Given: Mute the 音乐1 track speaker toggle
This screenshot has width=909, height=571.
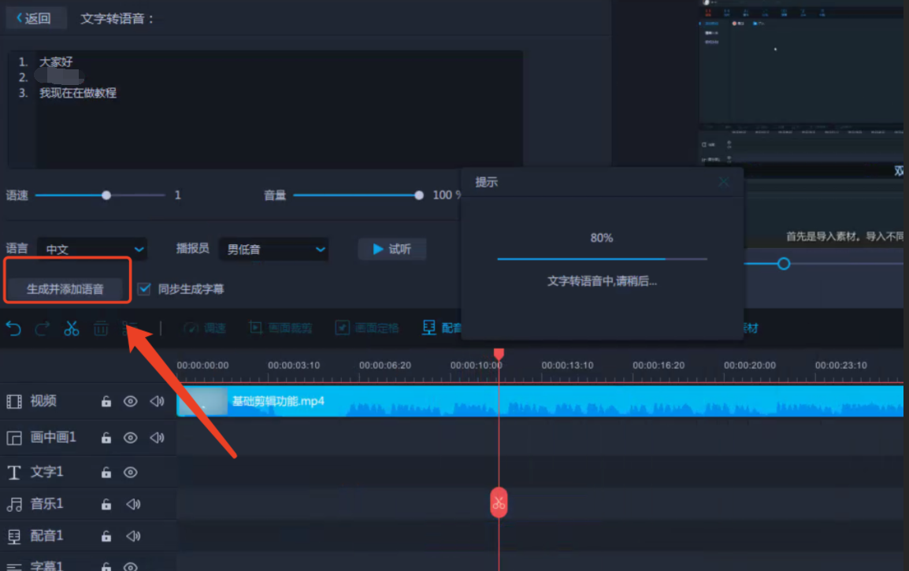Looking at the screenshot, I should pos(132,503).
